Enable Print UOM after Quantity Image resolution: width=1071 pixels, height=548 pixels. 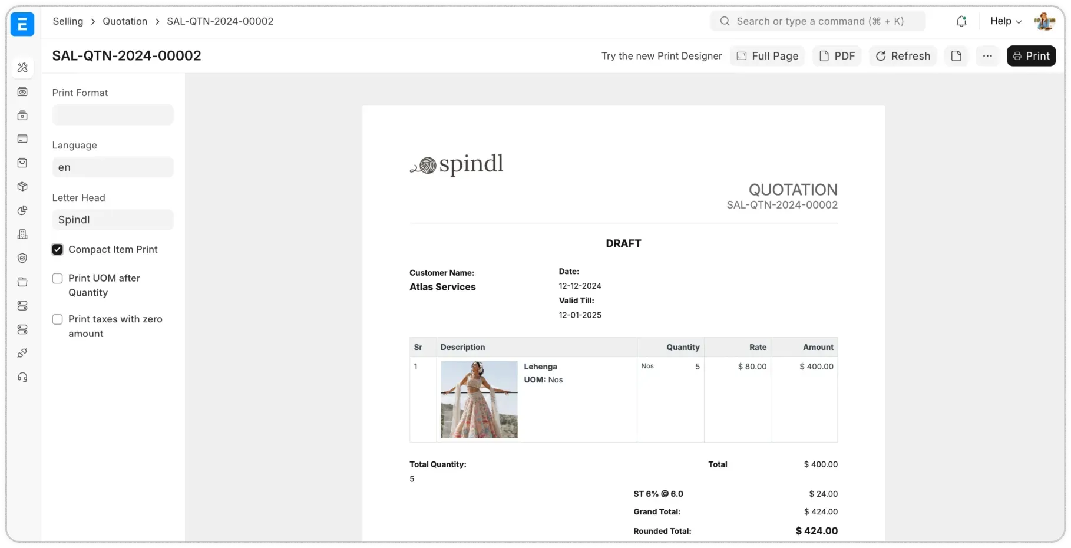57,278
